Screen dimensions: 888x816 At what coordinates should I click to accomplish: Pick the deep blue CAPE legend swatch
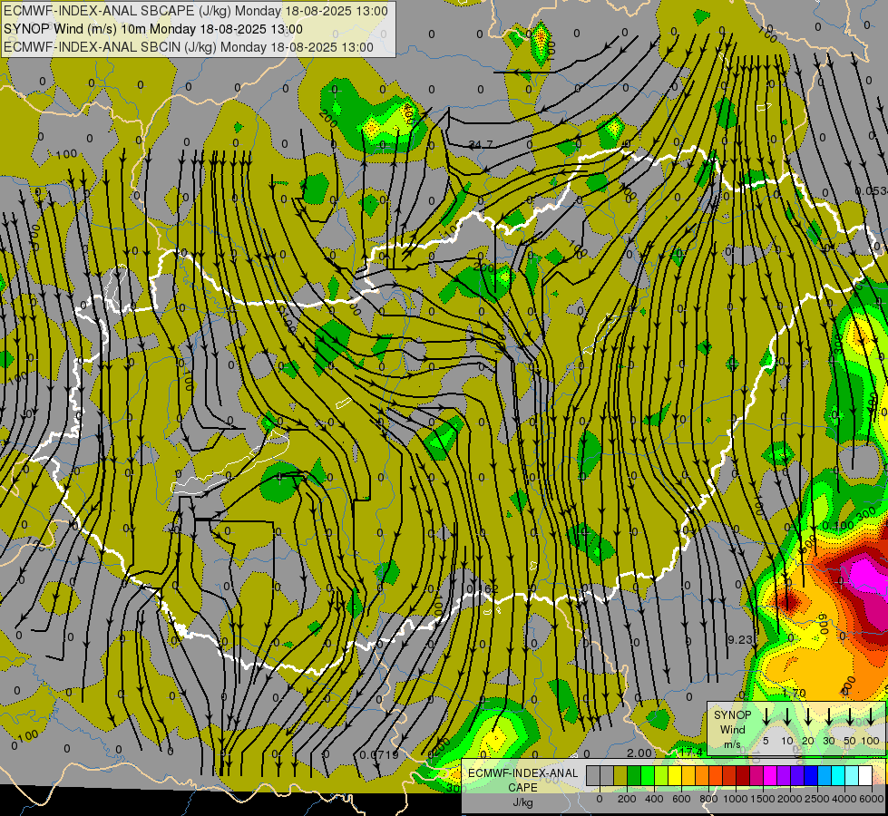click(x=810, y=775)
